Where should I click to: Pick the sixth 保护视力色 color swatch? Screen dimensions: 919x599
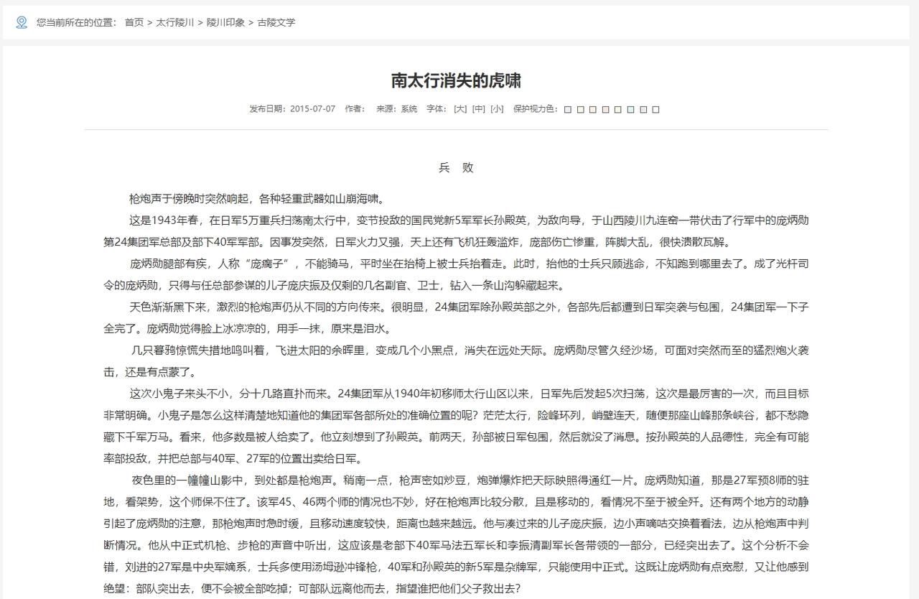click(x=630, y=110)
